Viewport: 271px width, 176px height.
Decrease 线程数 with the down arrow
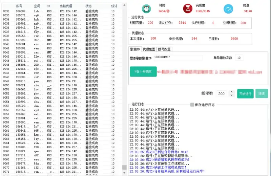point(231,95)
